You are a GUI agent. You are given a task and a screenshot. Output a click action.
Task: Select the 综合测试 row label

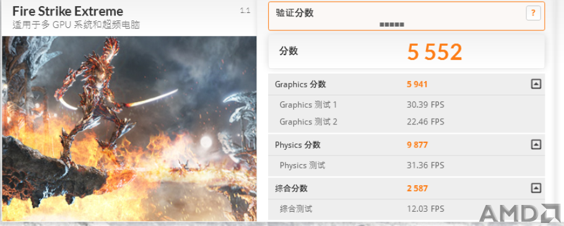tap(296, 209)
